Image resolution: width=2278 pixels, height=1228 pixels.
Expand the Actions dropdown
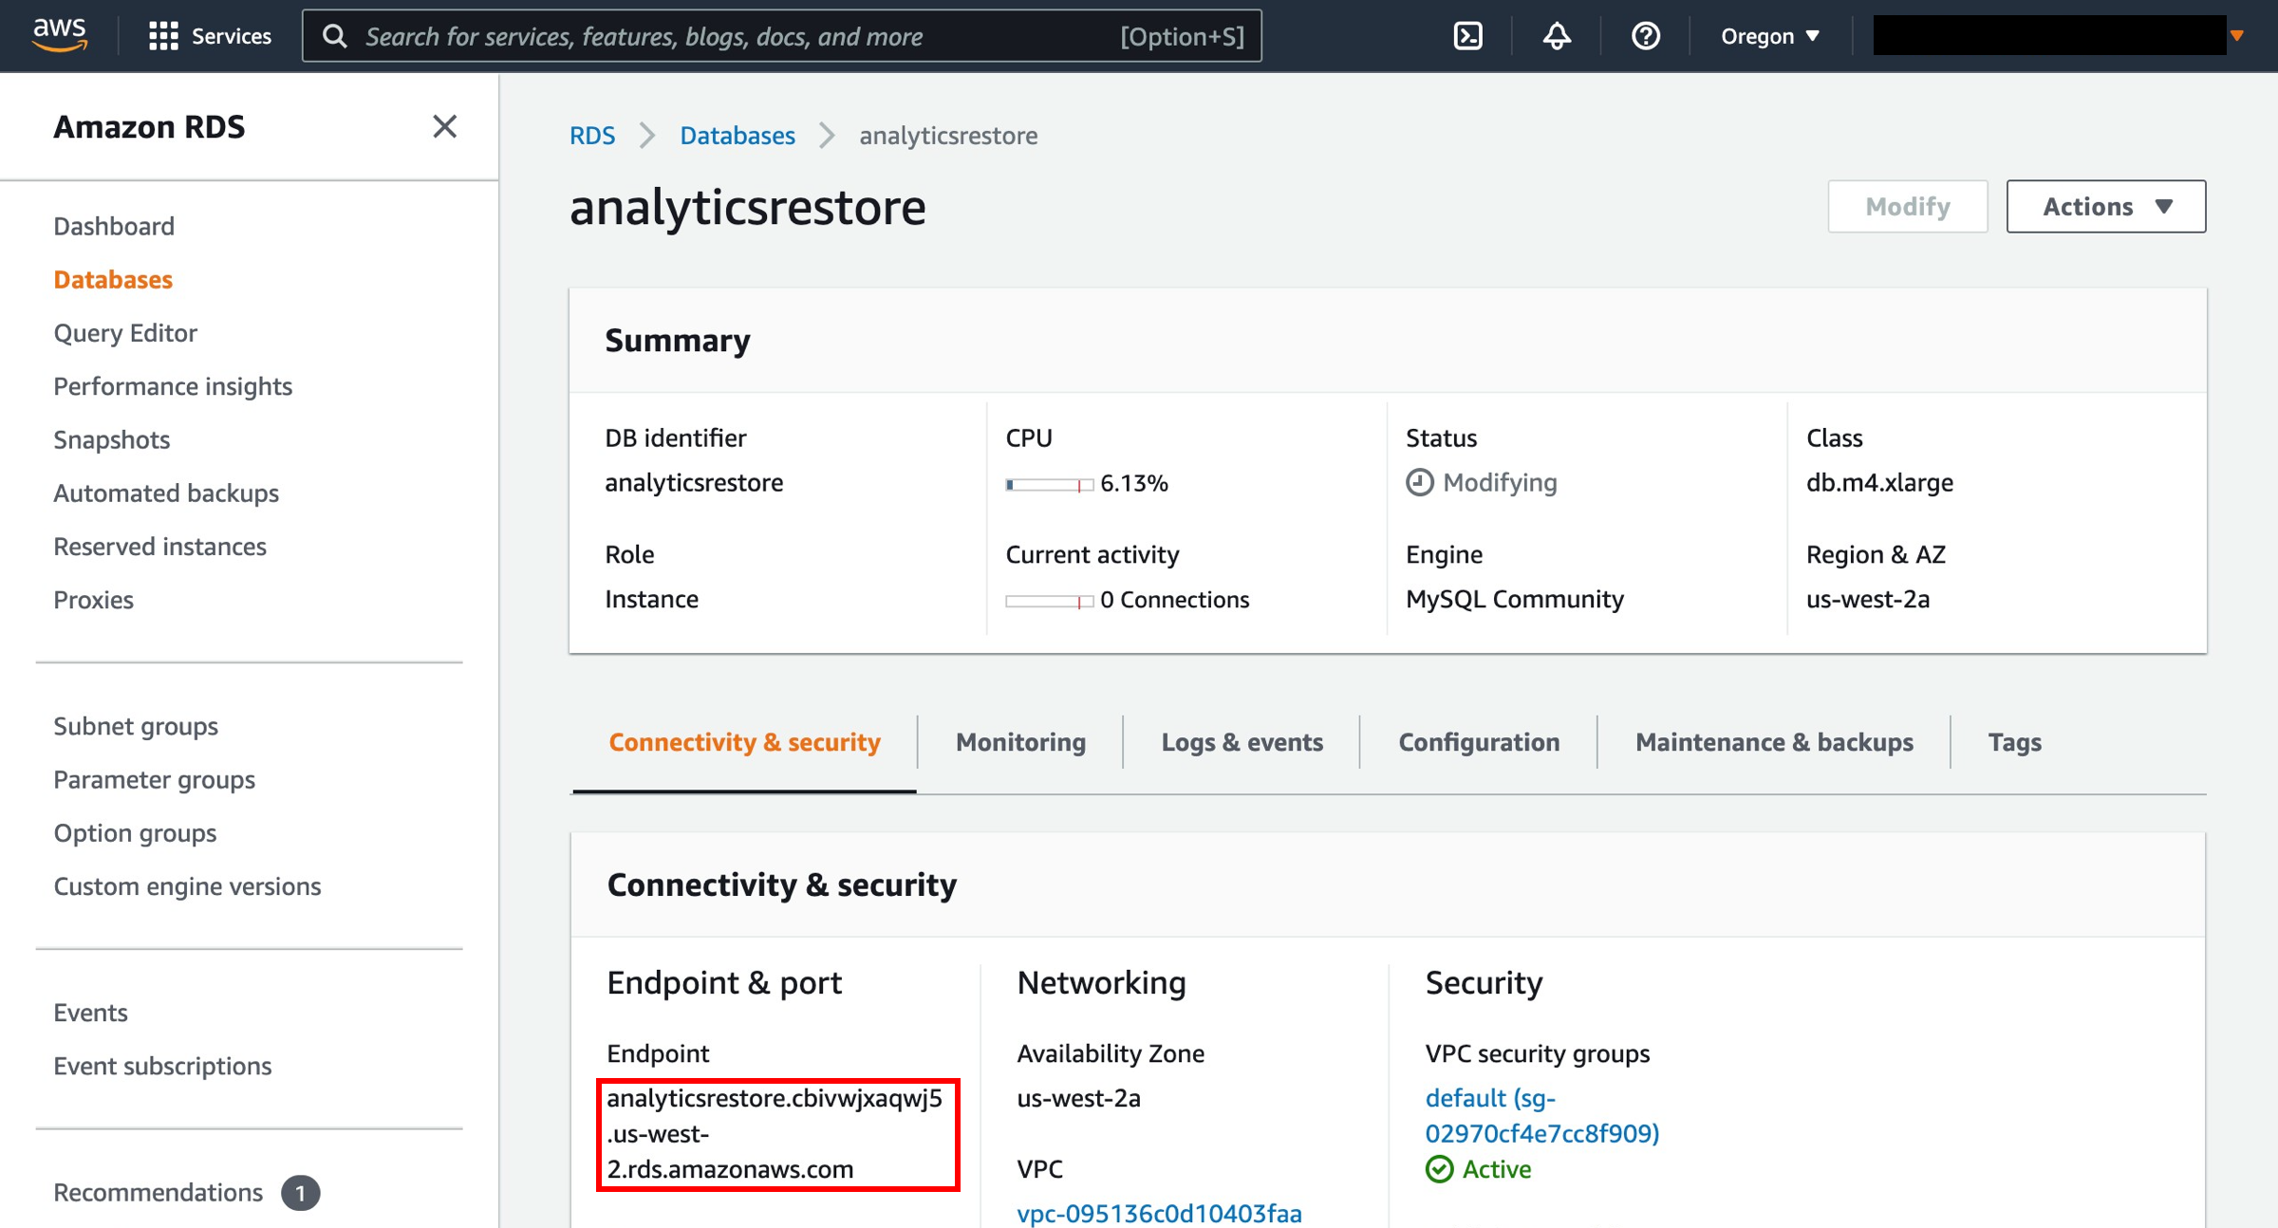pos(2105,206)
